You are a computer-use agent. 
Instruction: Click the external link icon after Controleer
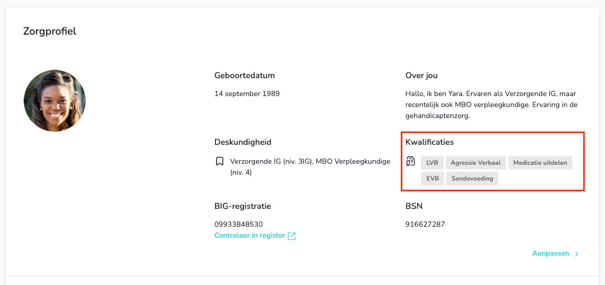coord(292,236)
